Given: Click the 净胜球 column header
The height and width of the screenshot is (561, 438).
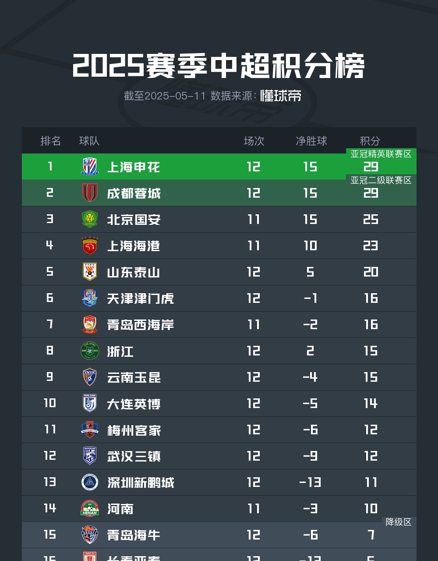Looking at the screenshot, I should (x=311, y=141).
